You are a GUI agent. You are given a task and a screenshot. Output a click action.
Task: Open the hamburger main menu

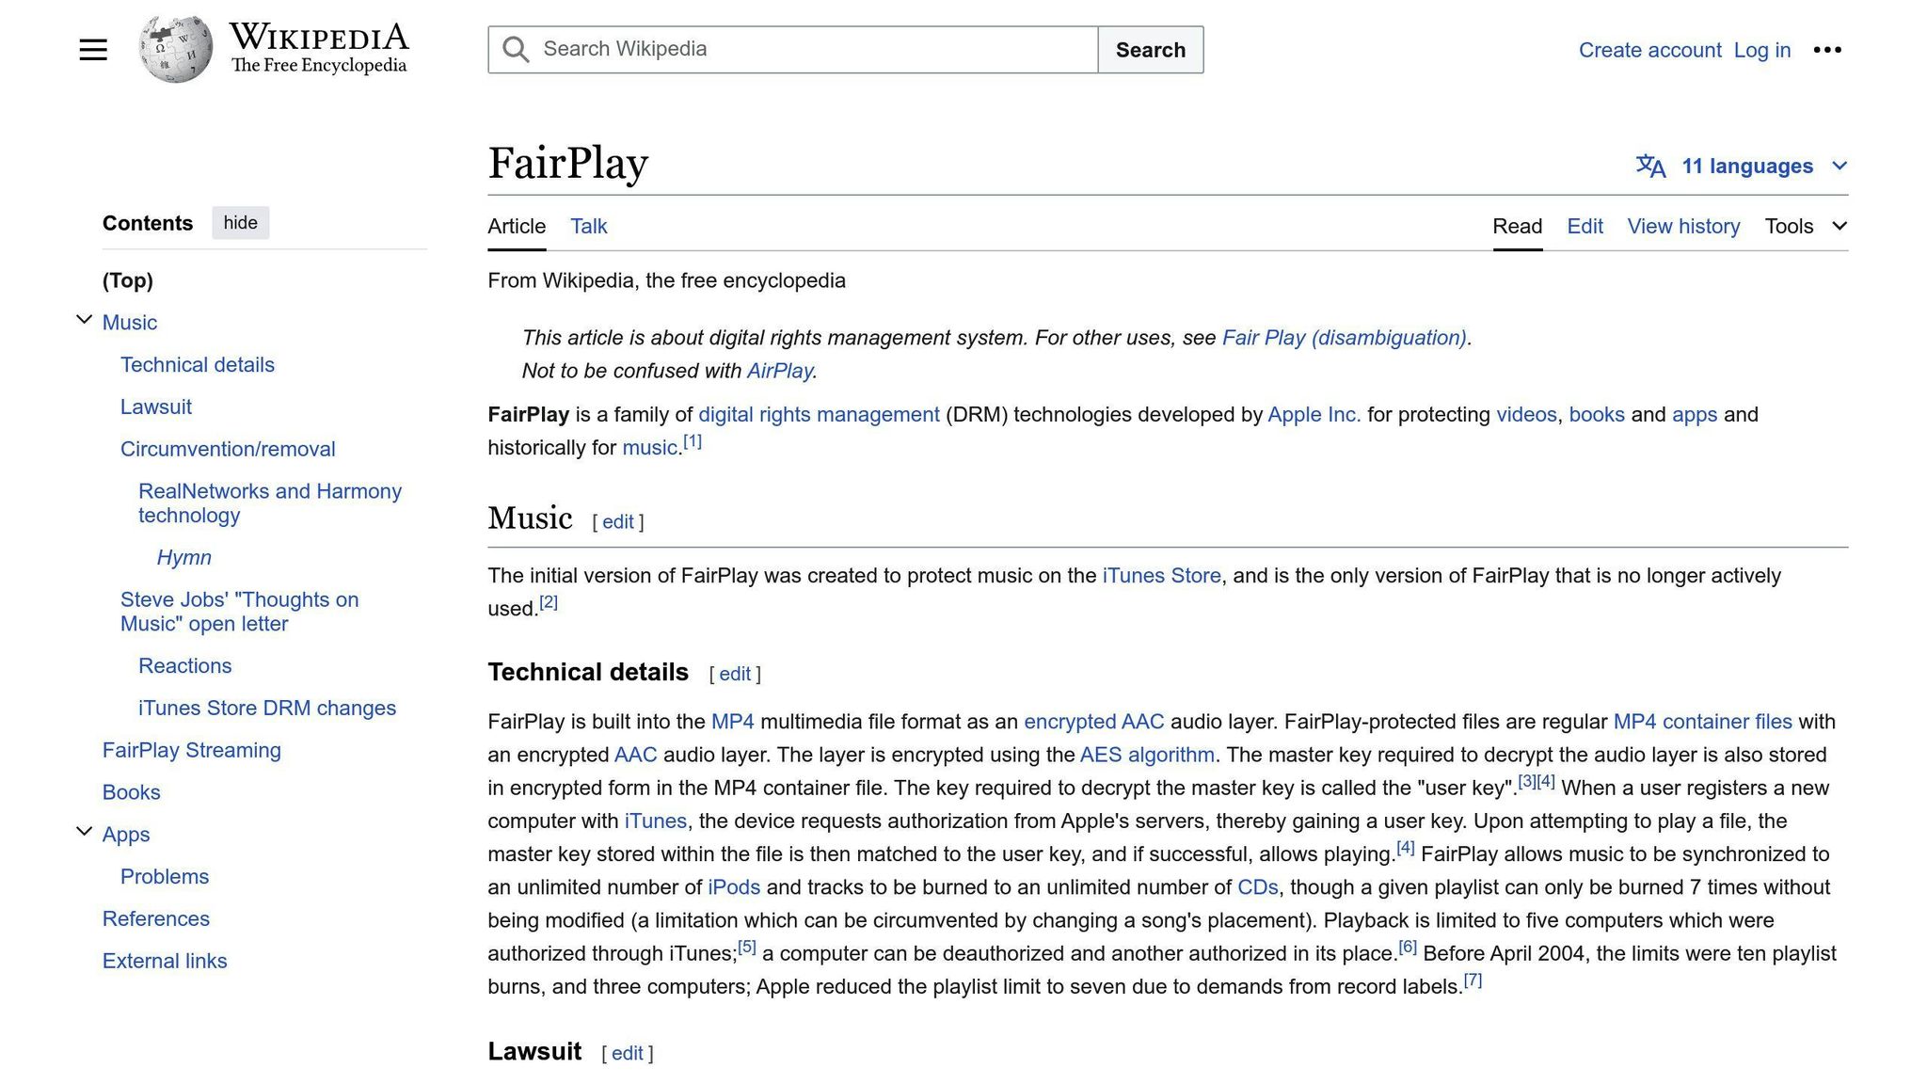point(93,50)
